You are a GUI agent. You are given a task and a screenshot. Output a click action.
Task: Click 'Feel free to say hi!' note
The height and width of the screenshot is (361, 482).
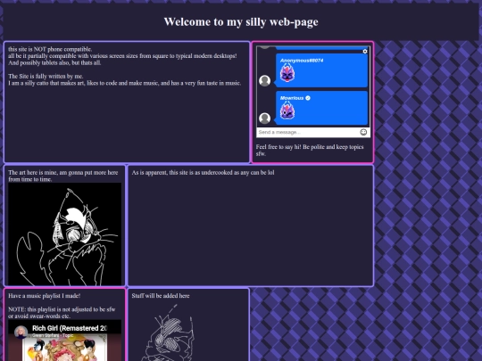click(310, 150)
